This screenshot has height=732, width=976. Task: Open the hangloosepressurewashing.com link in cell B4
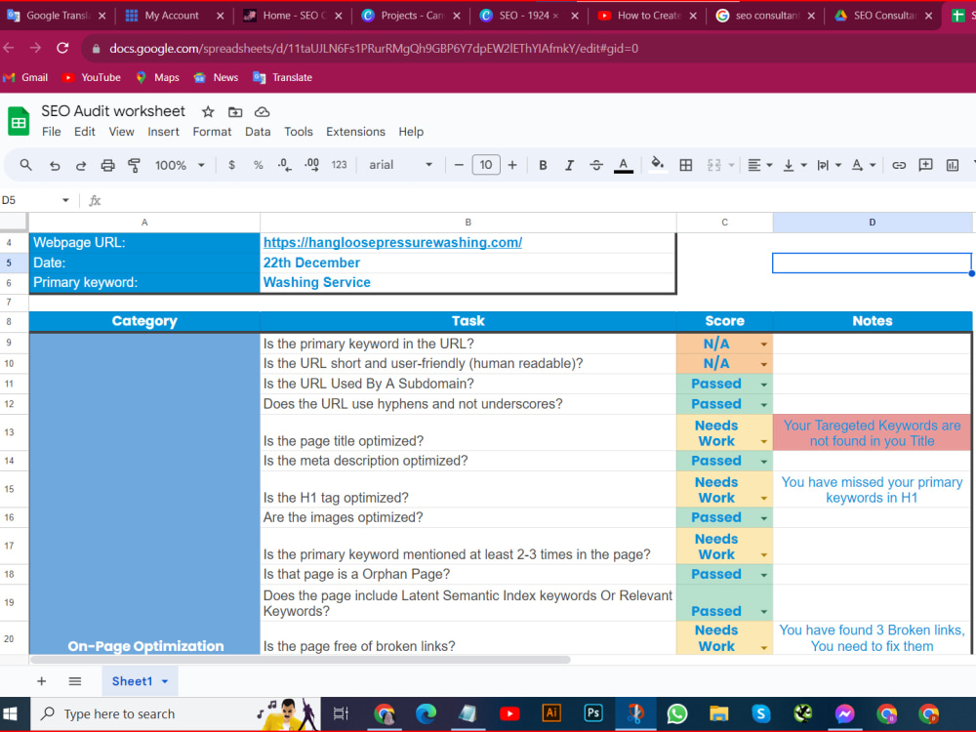point(392,243)
